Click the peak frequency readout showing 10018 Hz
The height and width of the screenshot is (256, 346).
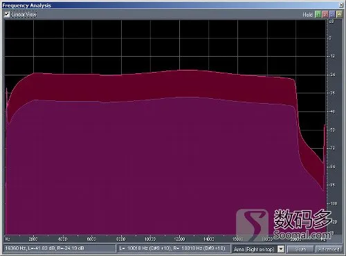tap(174, 248)
